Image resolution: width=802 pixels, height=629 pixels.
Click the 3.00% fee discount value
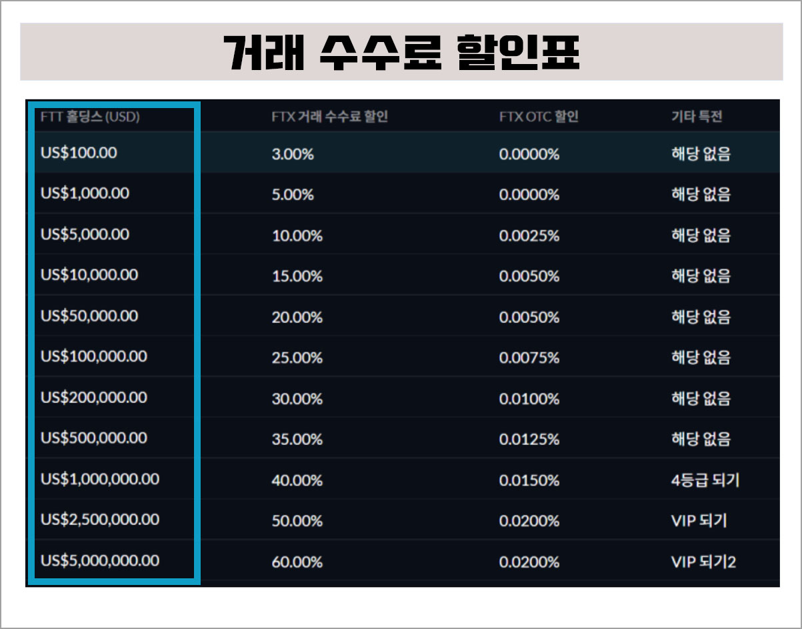click(293, 154)
